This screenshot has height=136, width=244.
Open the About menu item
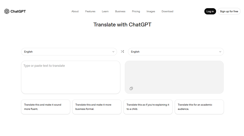75,11
